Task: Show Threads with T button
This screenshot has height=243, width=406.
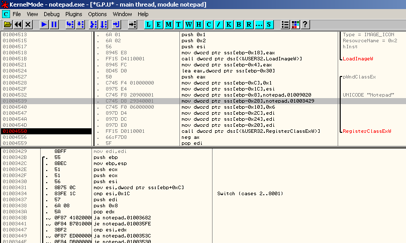Action: click(x=178, y=24)
